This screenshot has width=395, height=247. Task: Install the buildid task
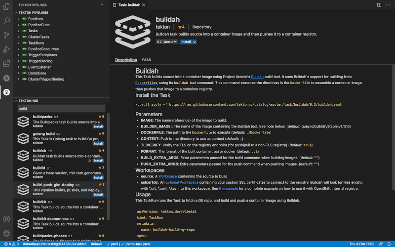point(98,177)
